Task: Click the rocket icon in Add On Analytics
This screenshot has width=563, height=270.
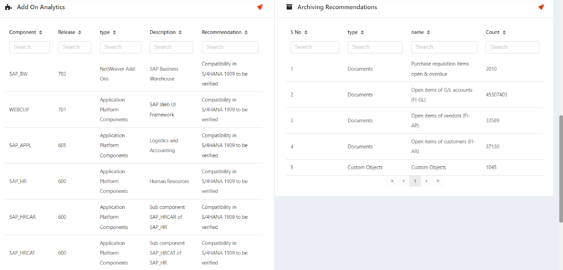Action: click(x=260, y=7)
